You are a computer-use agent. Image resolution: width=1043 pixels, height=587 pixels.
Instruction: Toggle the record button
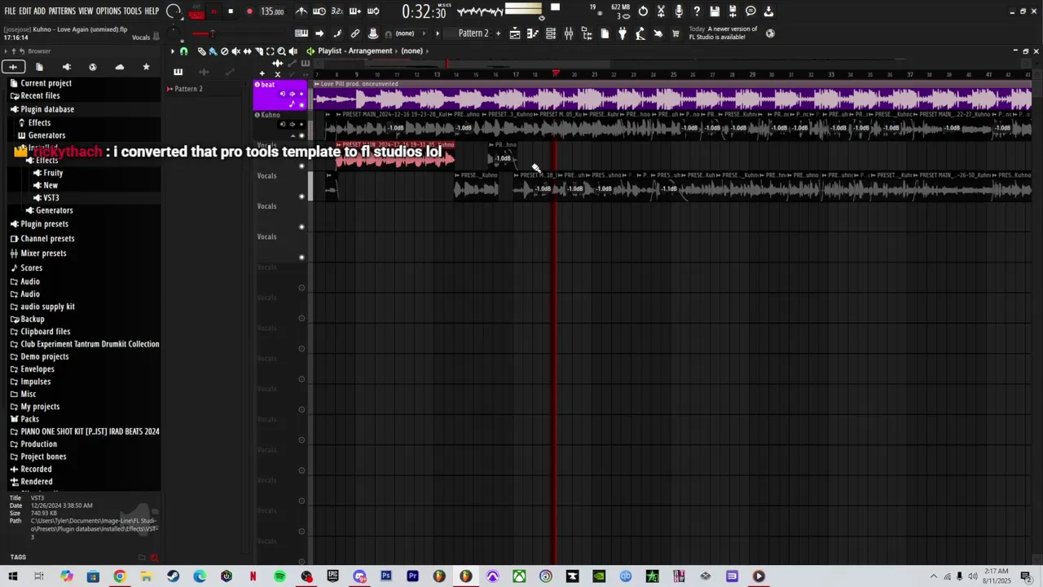coord(249,11)
